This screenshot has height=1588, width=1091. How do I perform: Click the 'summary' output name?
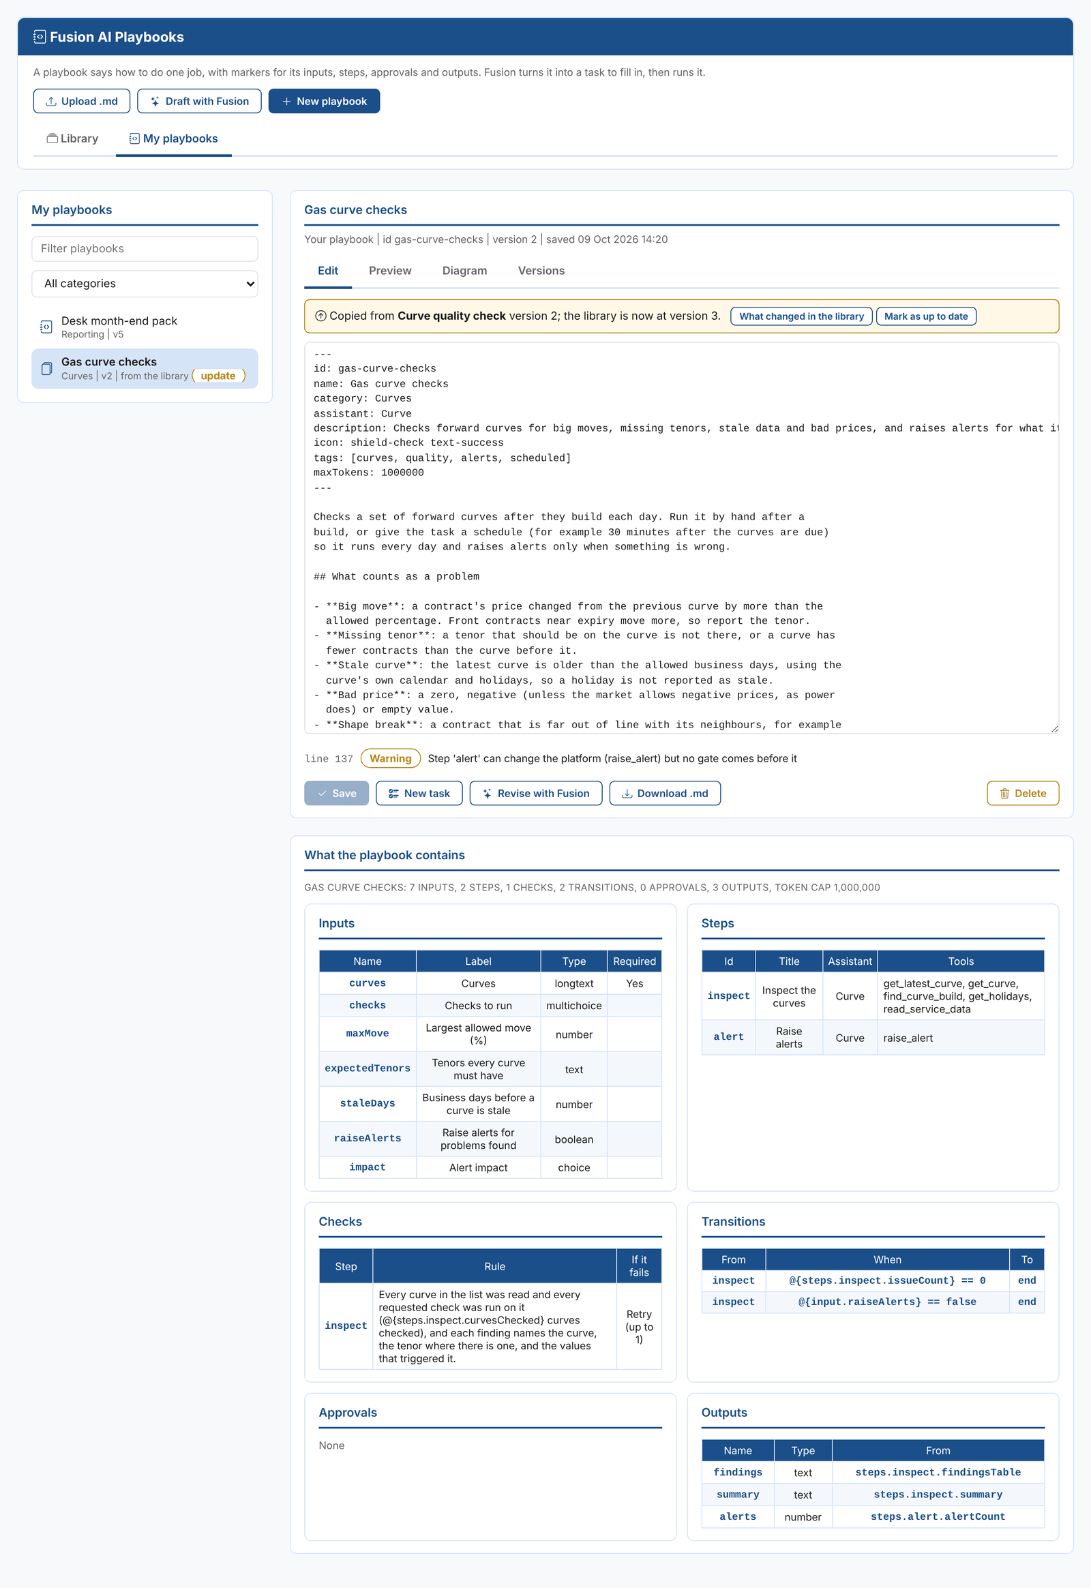point(738,1495)
